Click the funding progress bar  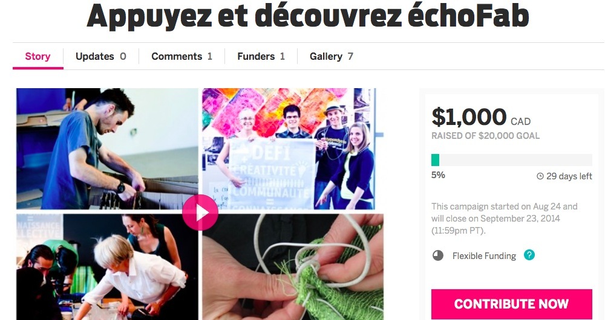(x=512, y=160)
